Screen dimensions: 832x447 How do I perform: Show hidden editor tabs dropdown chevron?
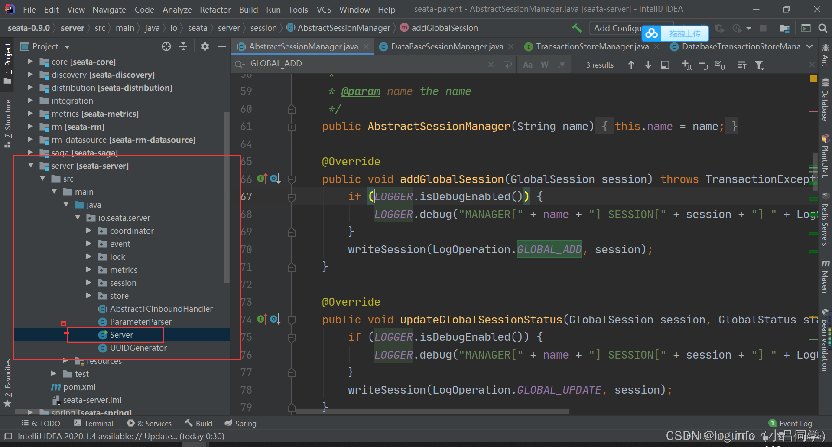click(x=809, y=46)
